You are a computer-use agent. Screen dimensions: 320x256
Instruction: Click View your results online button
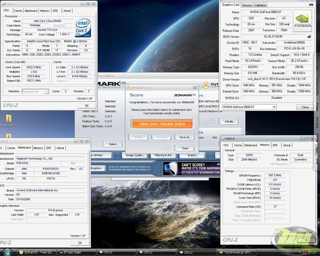coord(162,124)
